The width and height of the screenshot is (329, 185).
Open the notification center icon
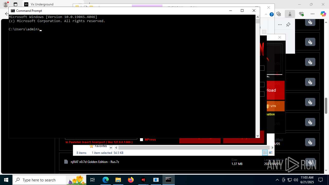[321, 180]
